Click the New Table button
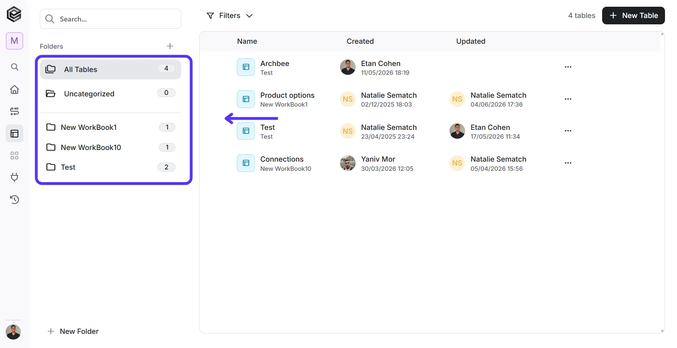 [x=633, y=16]
